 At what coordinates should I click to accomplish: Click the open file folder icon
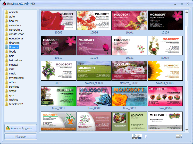(x=8, y=128)
